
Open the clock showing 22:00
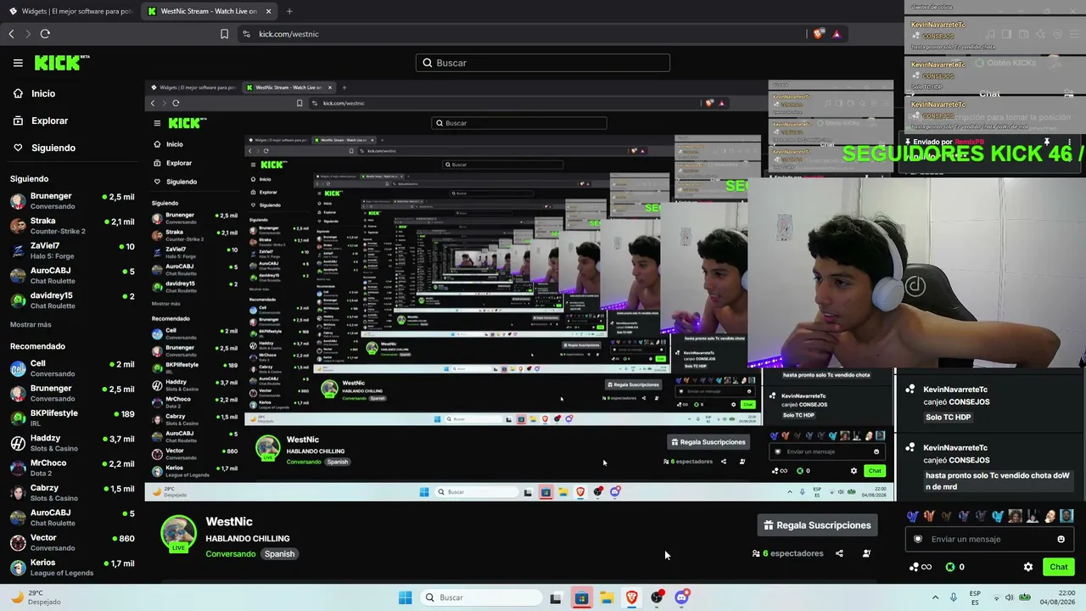pyautogui.click(x=1057, y=597)
